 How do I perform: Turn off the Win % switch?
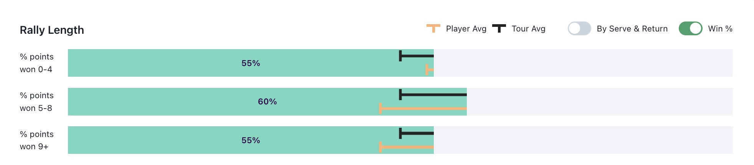click(690, 28)
